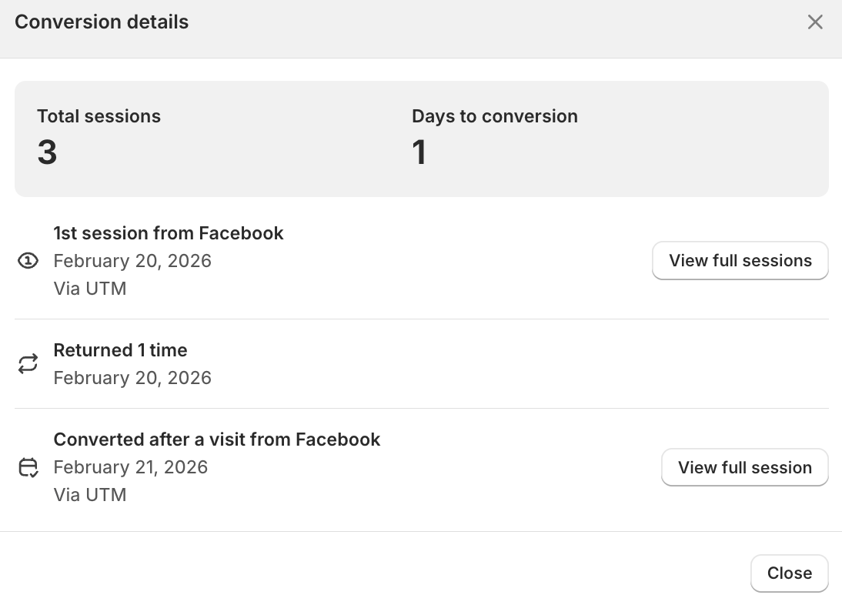Image resolution: width=842 pixels, height=605 pixels.
Task: Click Via UTM under the first session
Action: pos(90,289)
